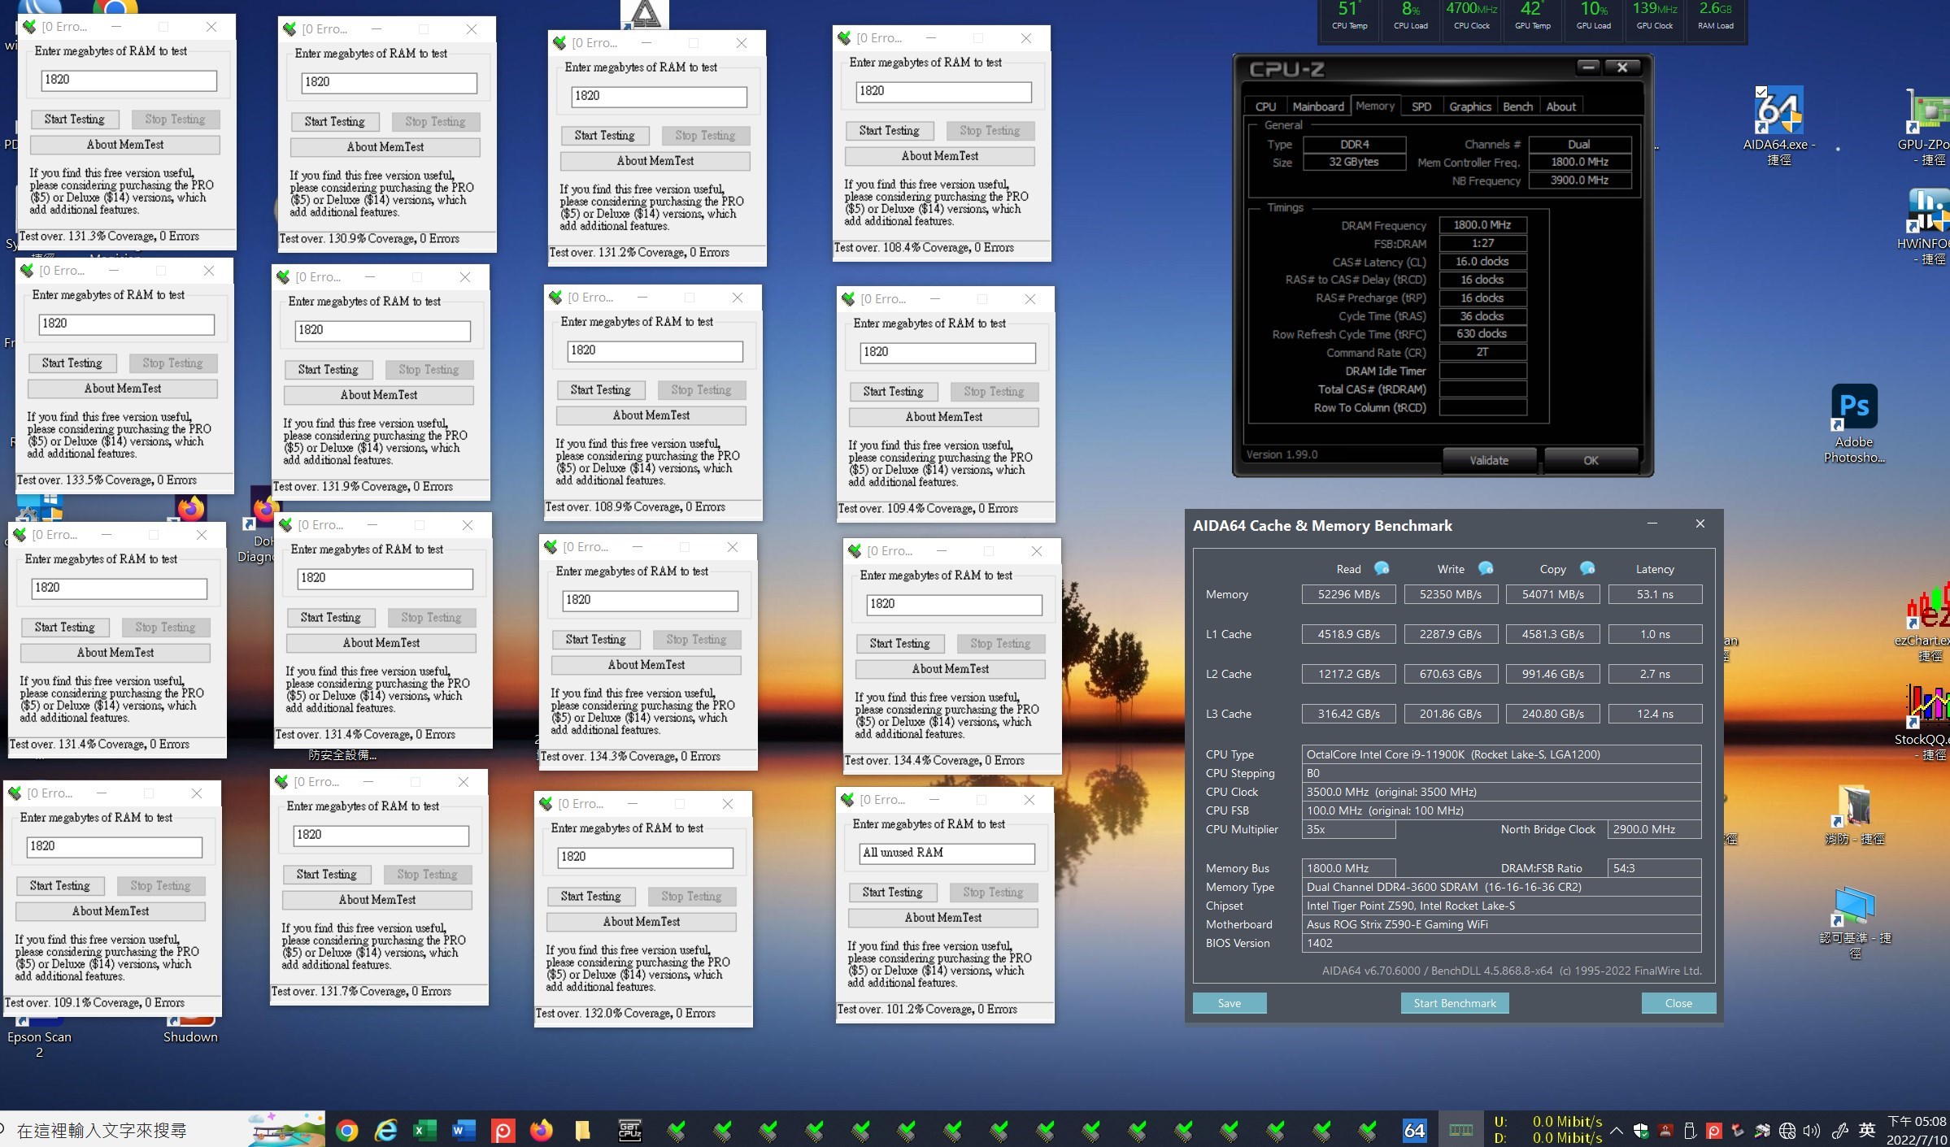
Task: Open File Explorer from the taskbar
Action: pos(581,1130)
